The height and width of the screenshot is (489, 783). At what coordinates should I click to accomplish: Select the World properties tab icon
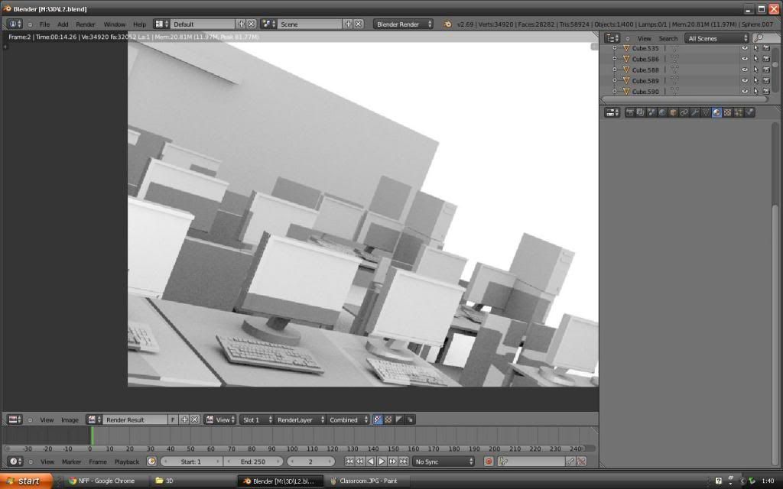pos(662,112)
